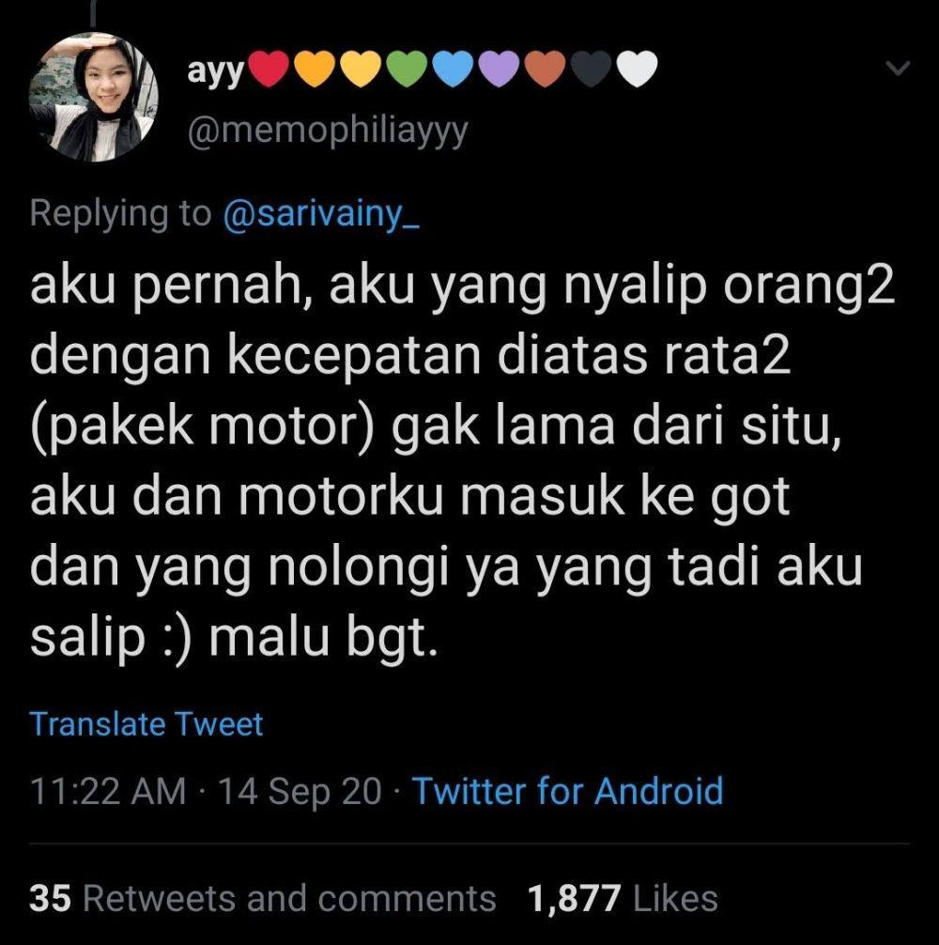
Task: Click the green heart emoji in name
Action: [x=408, y=70]
